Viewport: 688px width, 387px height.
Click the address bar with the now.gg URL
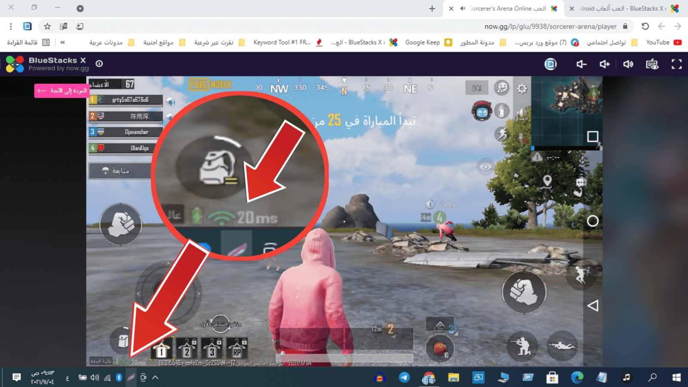pyautogui.click(x=550, y=26)
